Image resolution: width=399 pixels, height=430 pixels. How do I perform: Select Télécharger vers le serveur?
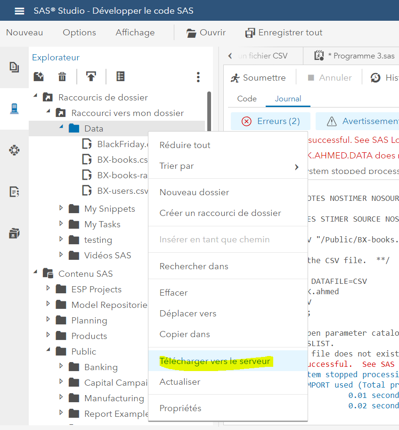point(228,361)
